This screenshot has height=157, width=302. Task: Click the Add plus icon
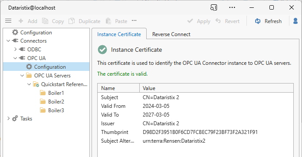21,21
